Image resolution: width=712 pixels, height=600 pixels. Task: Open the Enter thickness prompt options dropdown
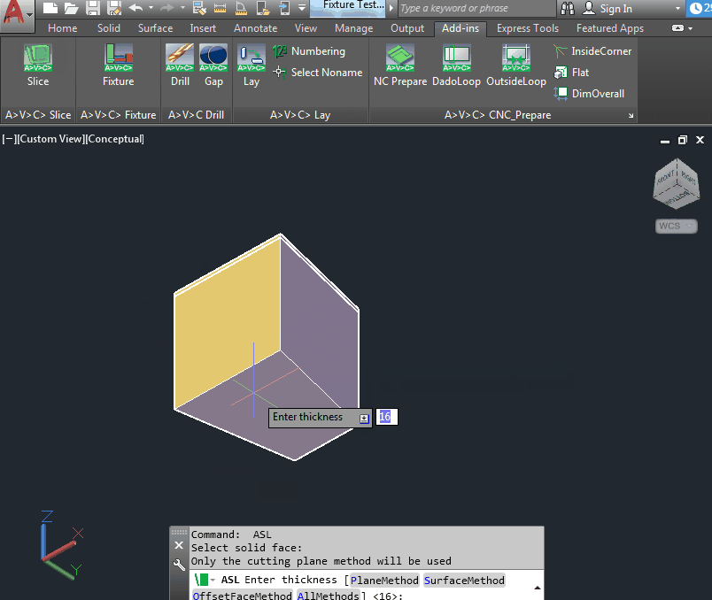[364, 419]
